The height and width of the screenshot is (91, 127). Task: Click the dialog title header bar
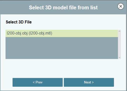[63, 7]
